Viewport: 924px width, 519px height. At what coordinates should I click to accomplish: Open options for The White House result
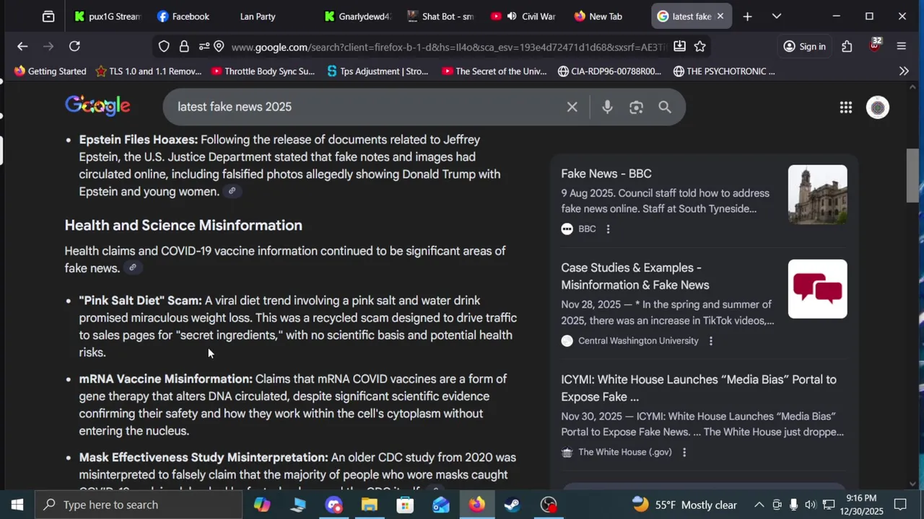pyautogui.click(x=684, y=452)
